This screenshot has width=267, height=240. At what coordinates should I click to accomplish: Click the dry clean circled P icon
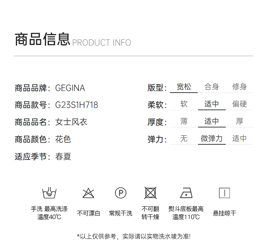tap(121, 193)
